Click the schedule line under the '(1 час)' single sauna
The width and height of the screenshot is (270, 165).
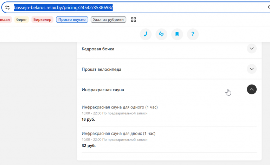115,113
